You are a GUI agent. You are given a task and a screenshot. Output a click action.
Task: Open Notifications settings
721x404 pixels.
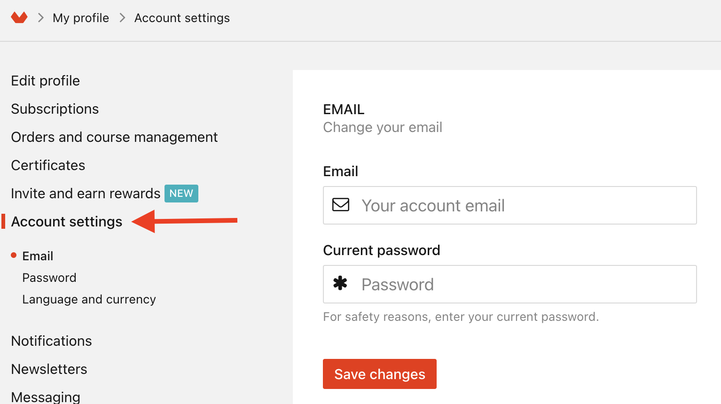click(x=52, y=341)
